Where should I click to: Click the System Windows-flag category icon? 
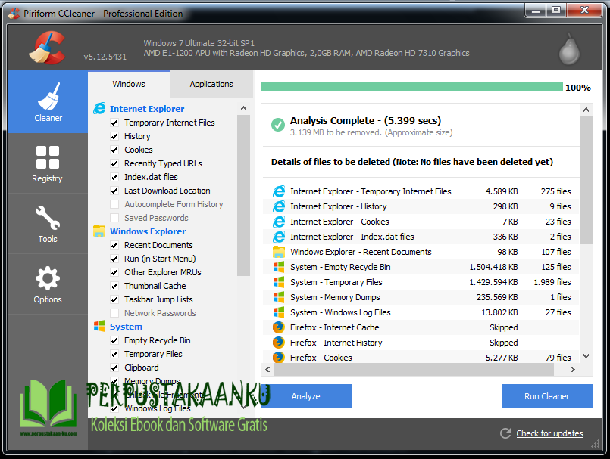(99, 326)
